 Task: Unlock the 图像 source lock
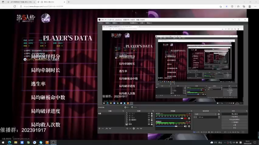tap(152, 124)
